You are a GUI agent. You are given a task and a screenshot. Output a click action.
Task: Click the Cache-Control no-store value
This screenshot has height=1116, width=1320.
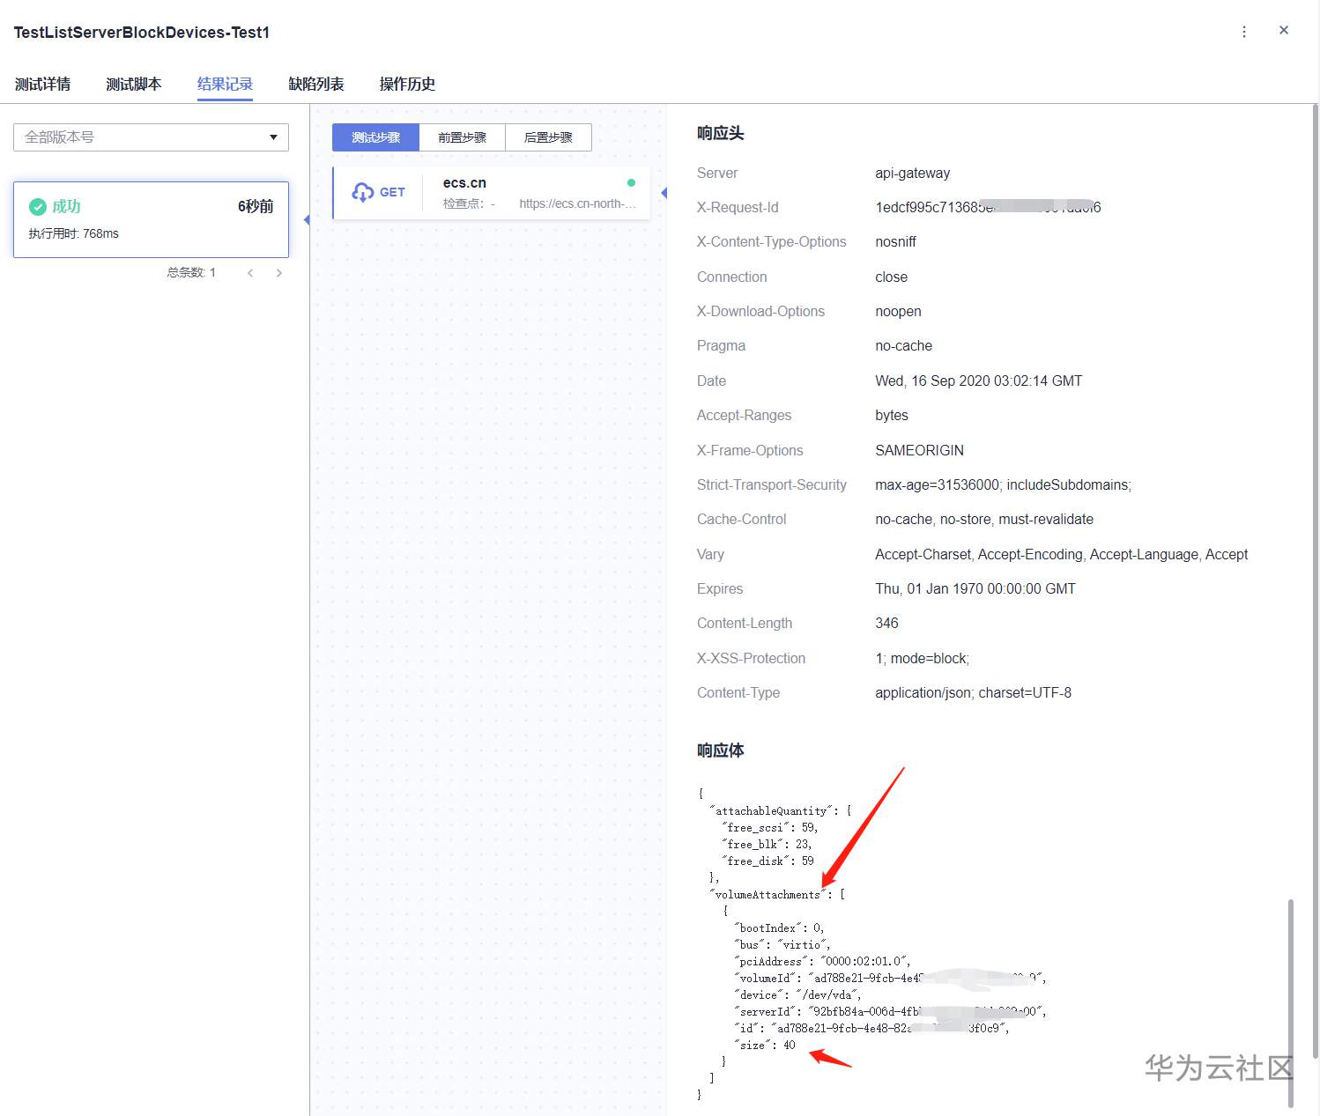[984, 520]
